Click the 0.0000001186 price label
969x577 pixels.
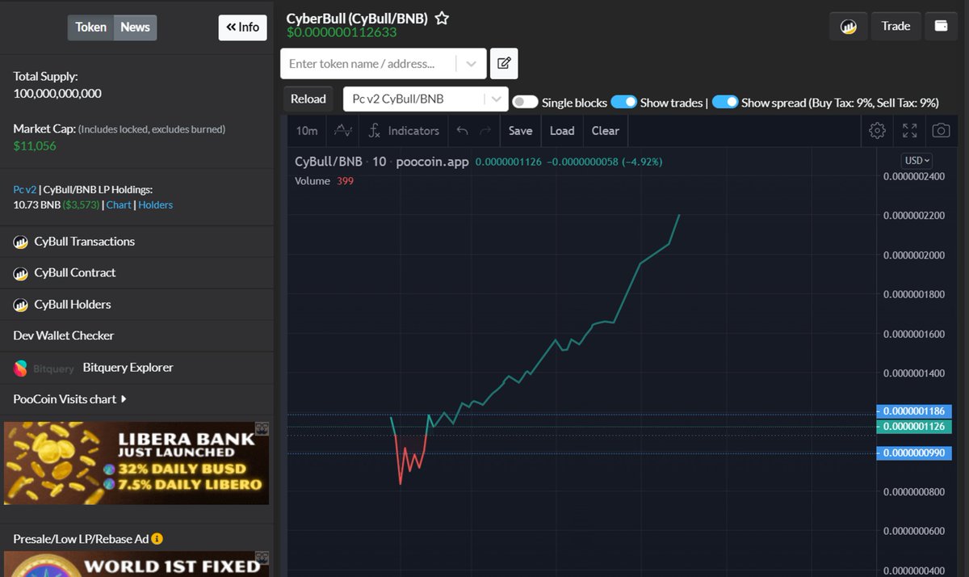pos(914,411)
